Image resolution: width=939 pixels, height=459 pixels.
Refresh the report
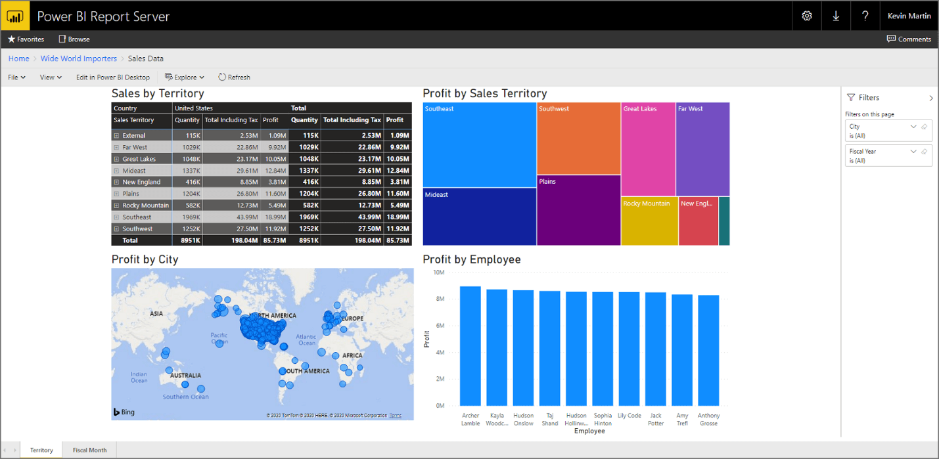[234, 77]
